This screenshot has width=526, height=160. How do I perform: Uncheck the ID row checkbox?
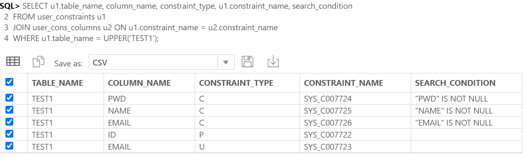pyautogui.click(x=9, y=134)
